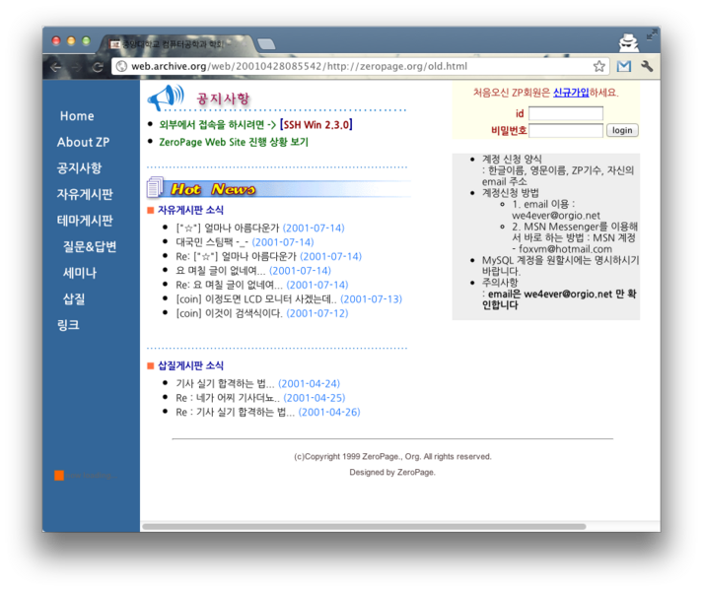Viewport: 703px width, 591px height.
Task: Open 링크 in the sidebar menu
Action: tap(68, 324)
